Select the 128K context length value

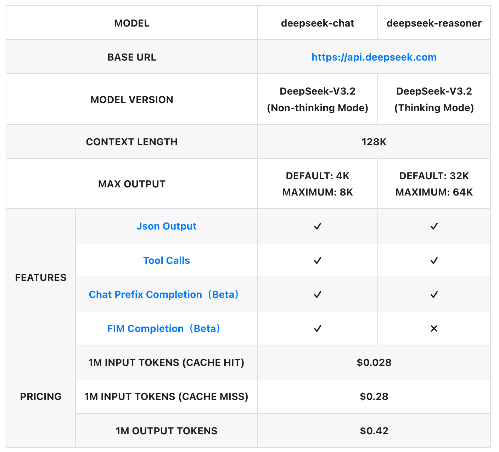374,142
